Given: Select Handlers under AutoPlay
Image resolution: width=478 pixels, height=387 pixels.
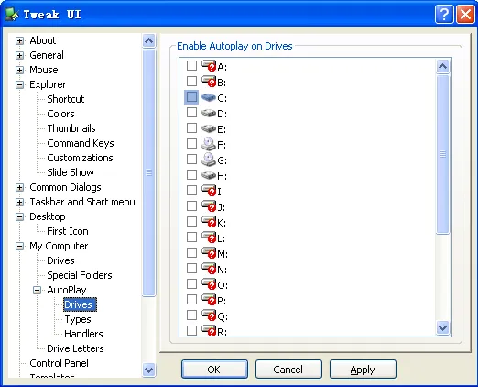Looking at the screenshot, I should [83, 334].
